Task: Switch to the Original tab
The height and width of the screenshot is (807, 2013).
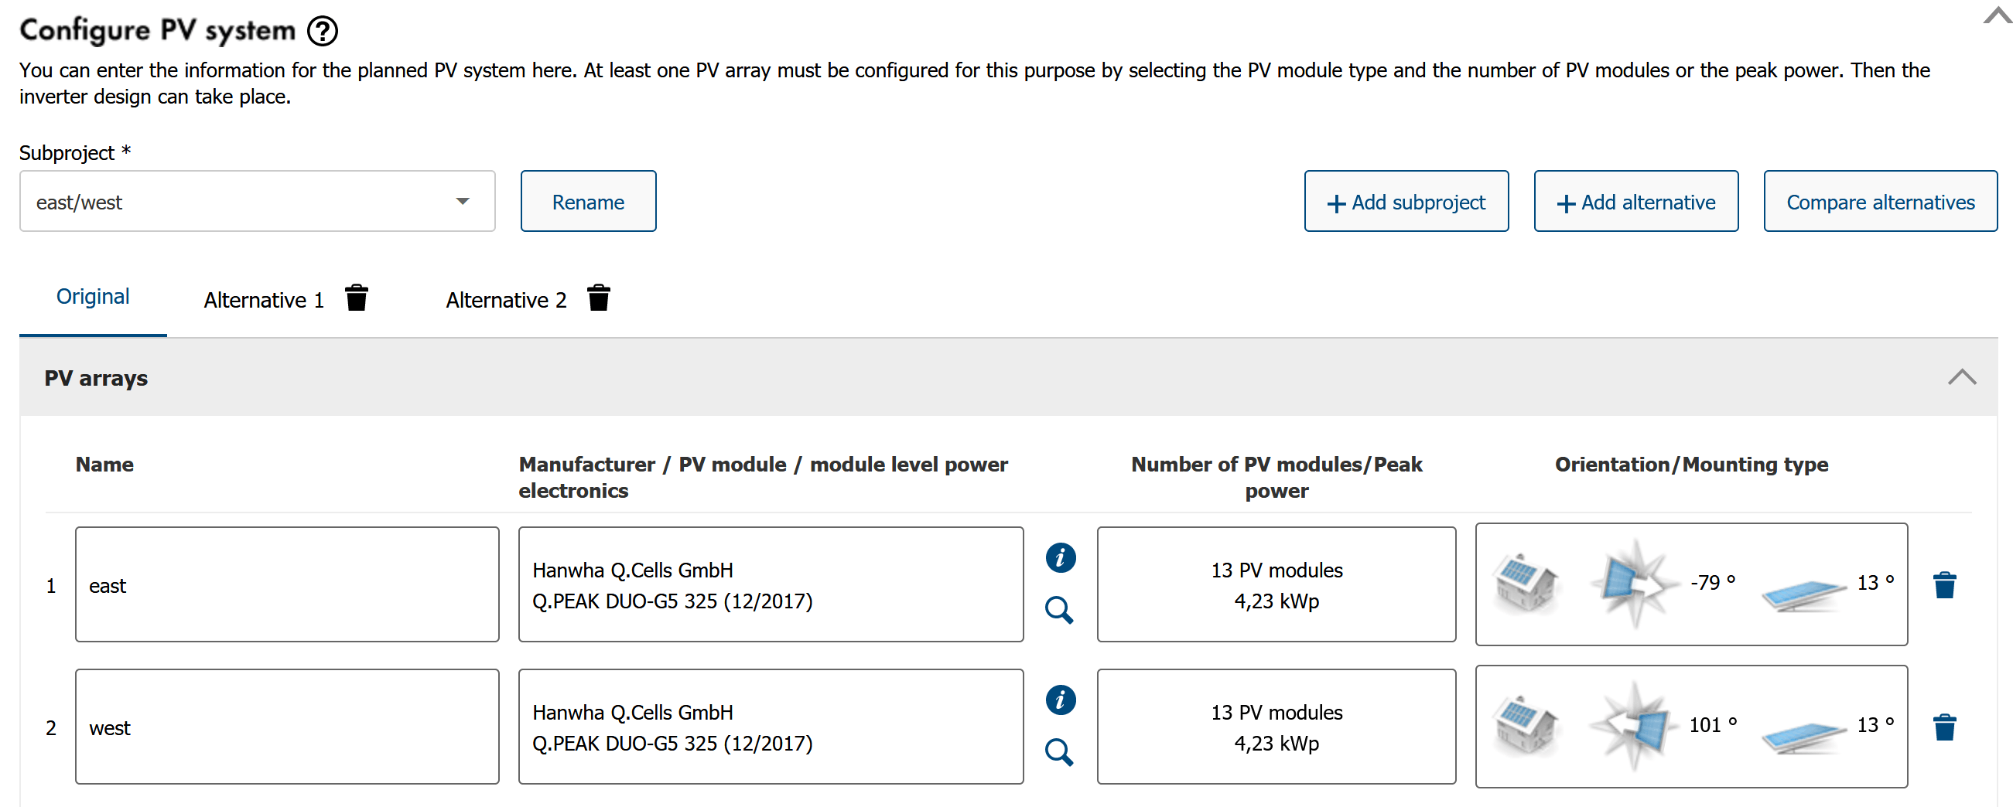Action: tap(93, 298)
